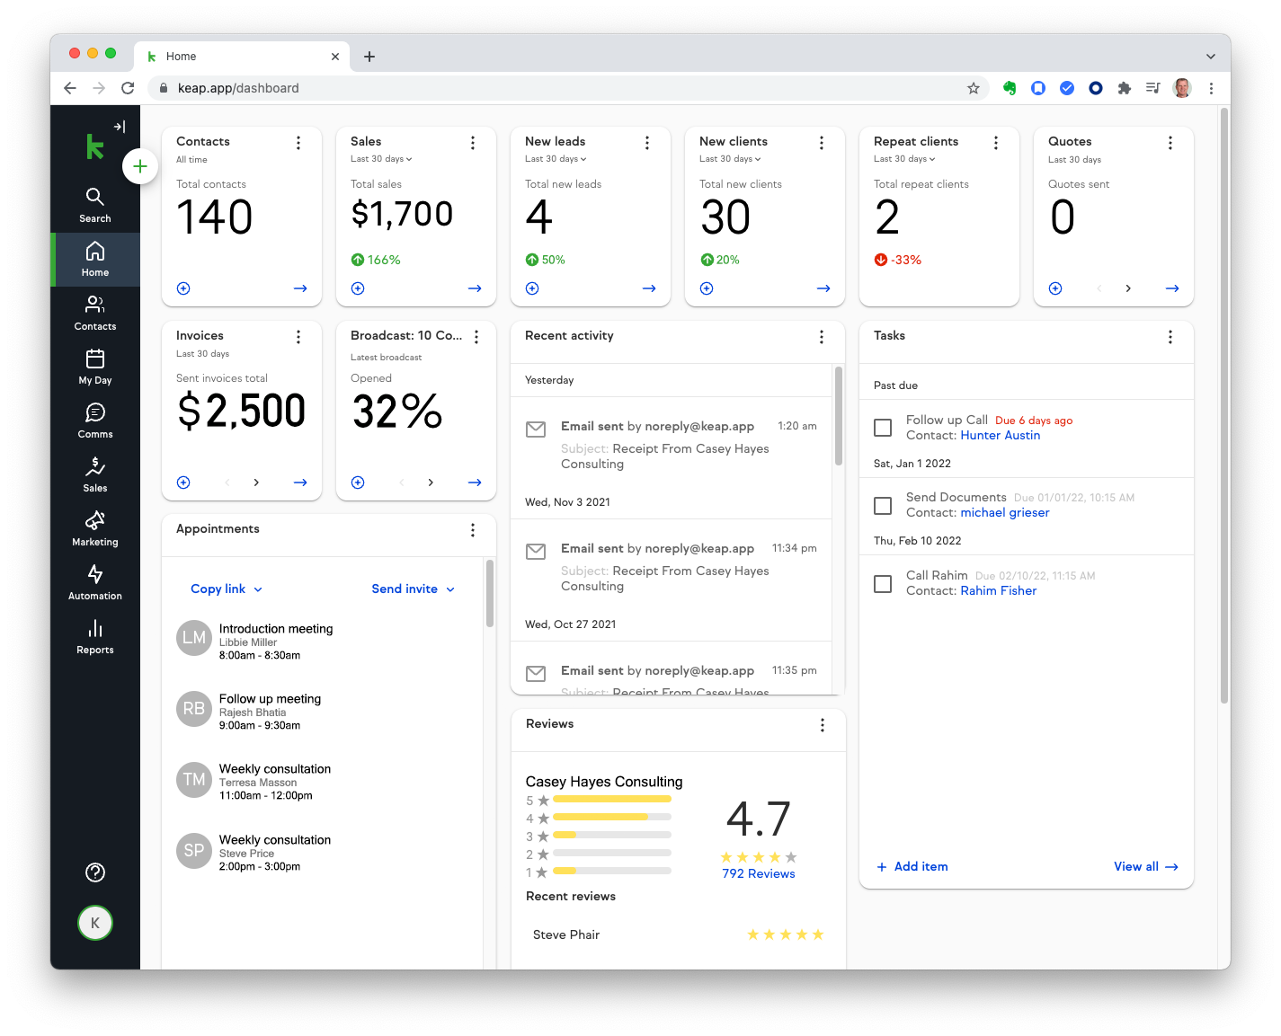Add a contact with Contacts card plus

point(183,288)
